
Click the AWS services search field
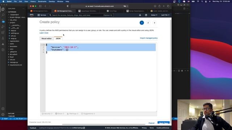pyautogui.click(x=81, y=15)
